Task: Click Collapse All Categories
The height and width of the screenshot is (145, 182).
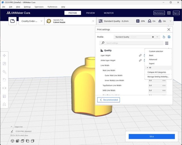Action: pyautogui.click(x=157, y=72)
